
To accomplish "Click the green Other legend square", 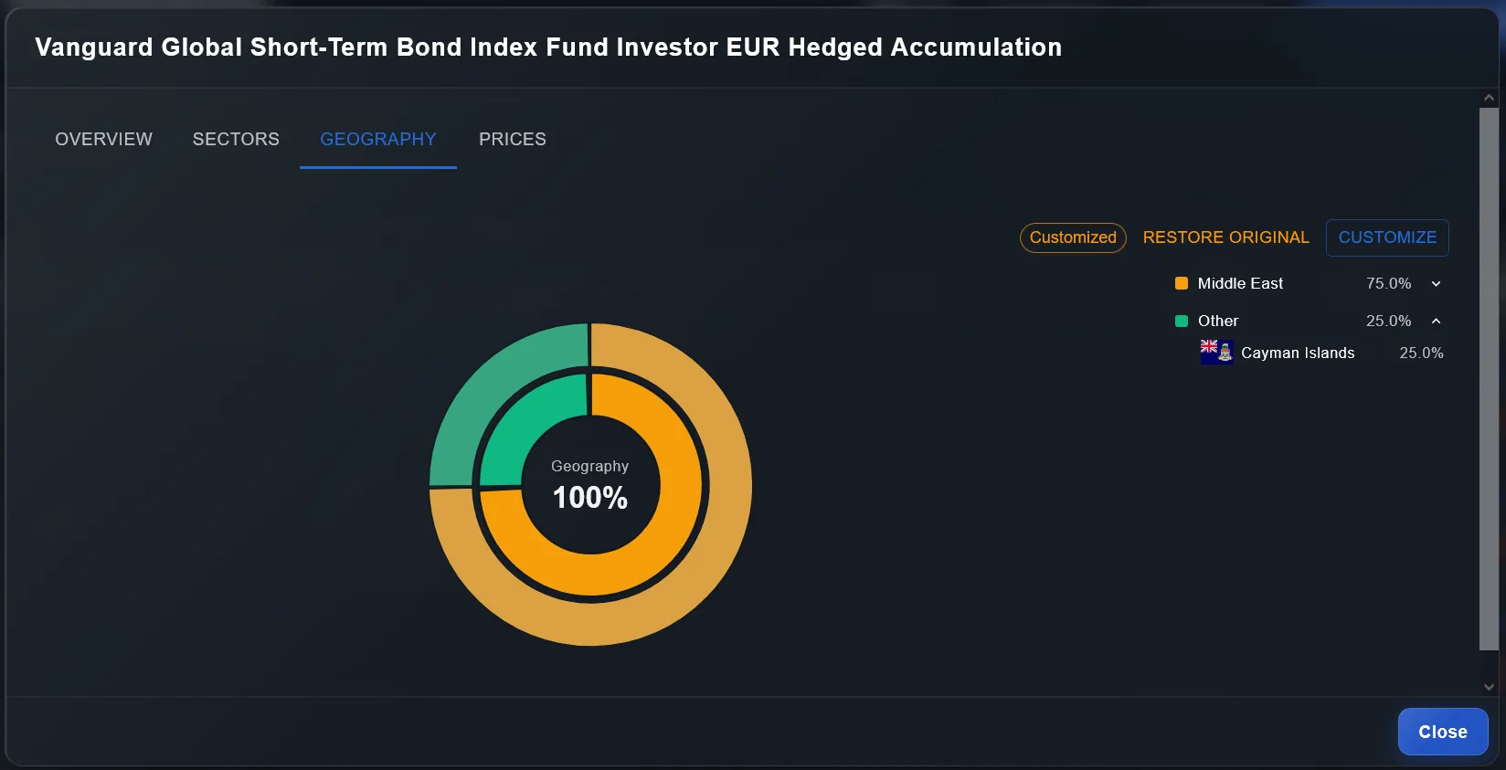I will pyautogui.click(x=1181, y=321).
